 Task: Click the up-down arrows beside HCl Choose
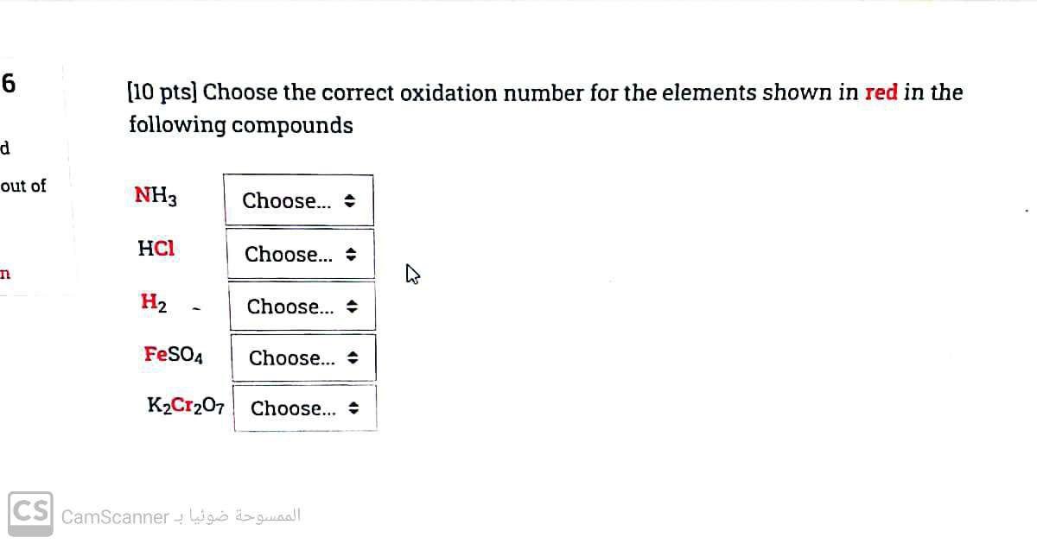[x=350, y=254]
